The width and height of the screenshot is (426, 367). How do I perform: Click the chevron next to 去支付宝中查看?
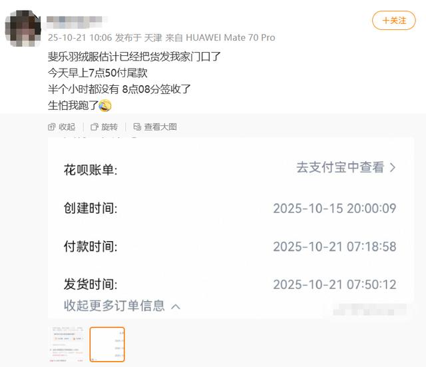click(393, 167)
